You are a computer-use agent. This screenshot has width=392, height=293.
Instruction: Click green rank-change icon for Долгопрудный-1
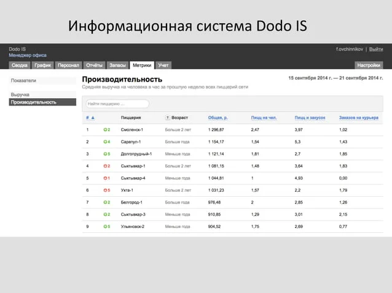[x=105, y=154]
